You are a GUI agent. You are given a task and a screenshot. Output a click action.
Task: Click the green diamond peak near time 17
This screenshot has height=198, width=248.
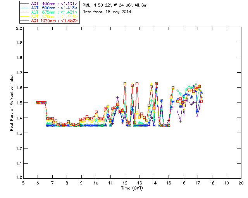(196, 84)
